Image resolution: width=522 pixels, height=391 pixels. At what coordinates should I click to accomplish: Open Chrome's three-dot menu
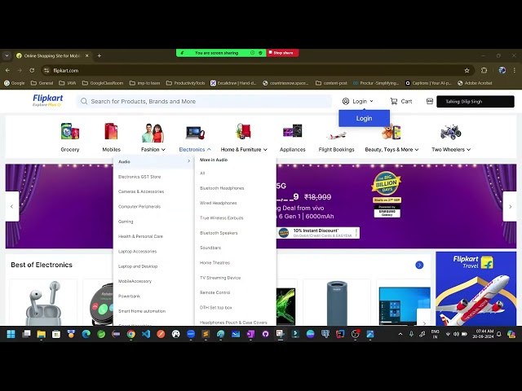[x=515, y=71]
